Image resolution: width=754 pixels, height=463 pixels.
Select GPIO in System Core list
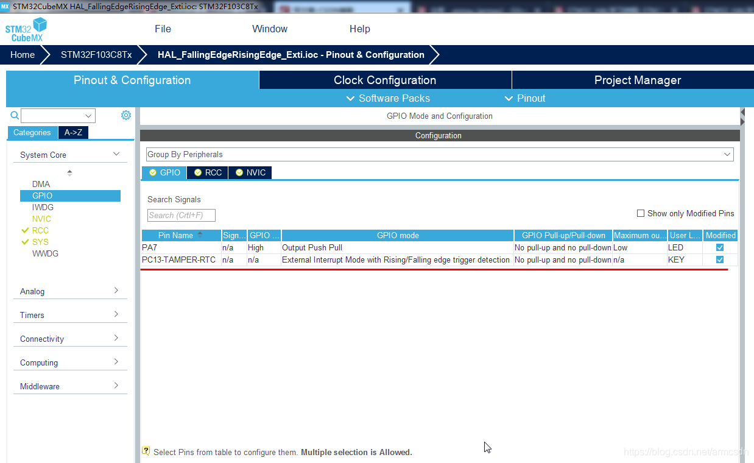point(70,196)
